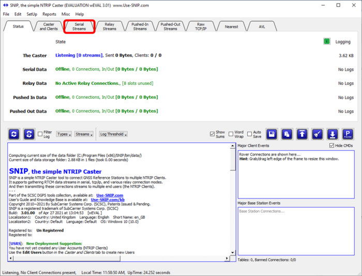Screen dimensions: 362x276
Task: Click the copy log to clipboard icon
Action: tap(287, 134)
